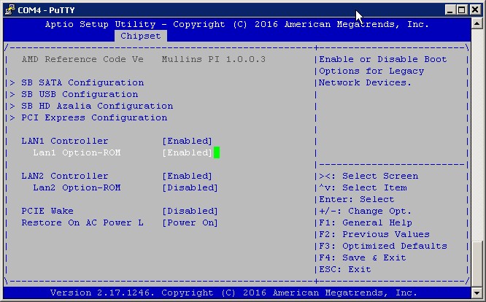Minimize the PuTTY window
486x302 pixels.
[450, 10]
